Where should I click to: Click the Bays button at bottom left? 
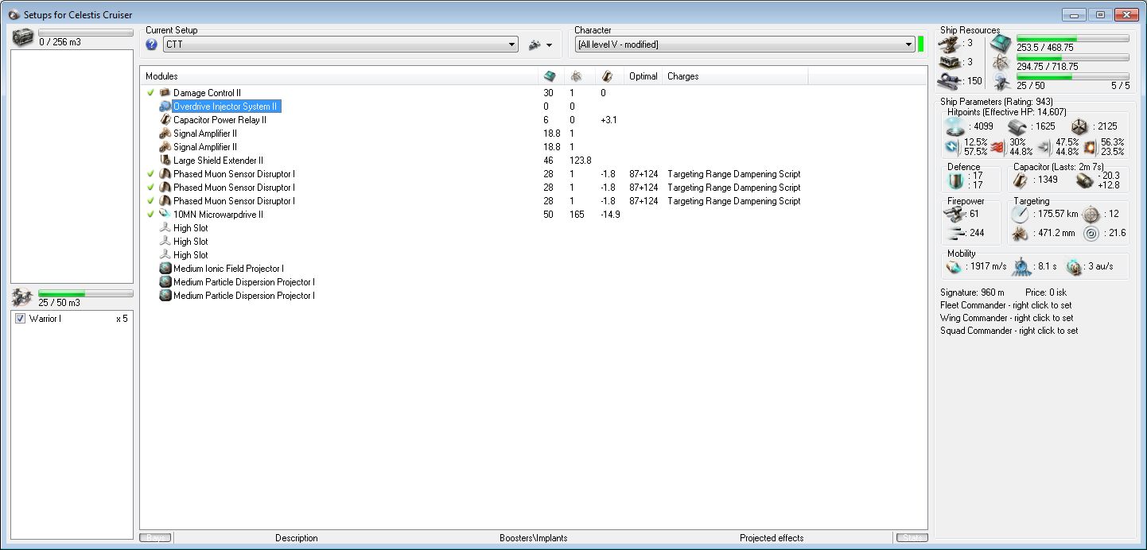[x=155, y=538]
